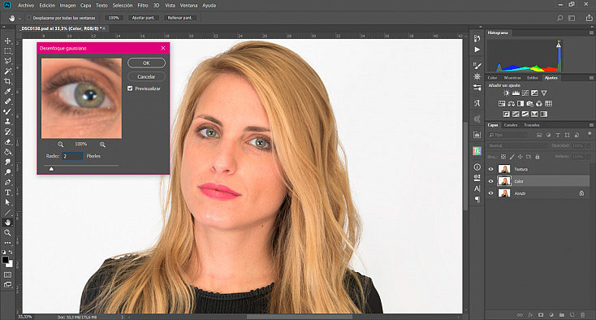The width and height of the screenshot is (596, 320).
Task: Toggle lock transparent pixels
Action: (x=503, y=157)
